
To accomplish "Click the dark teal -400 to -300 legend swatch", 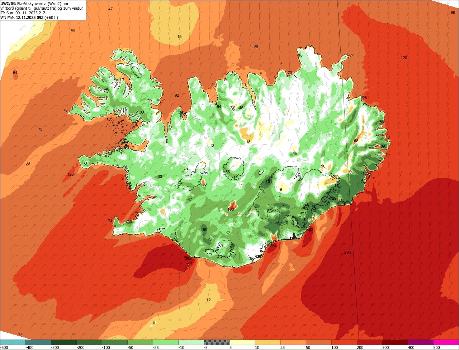I will pyautogui.click(x=38, y=342).
